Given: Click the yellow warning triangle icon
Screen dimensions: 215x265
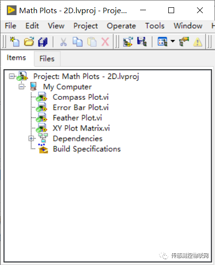Looking at the screenshot, I should click(197, 42).
